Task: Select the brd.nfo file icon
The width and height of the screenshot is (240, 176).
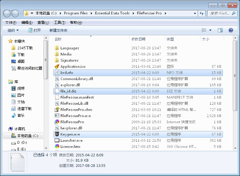Action: [57, 72]
